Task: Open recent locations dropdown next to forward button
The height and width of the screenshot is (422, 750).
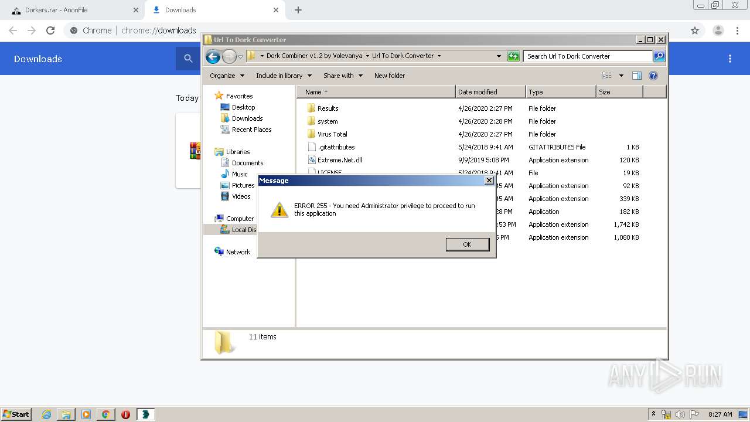Action: click(240, 56)
